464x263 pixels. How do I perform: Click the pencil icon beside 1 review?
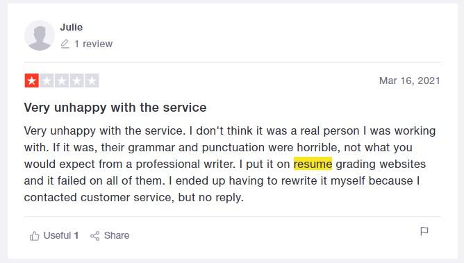65,44
